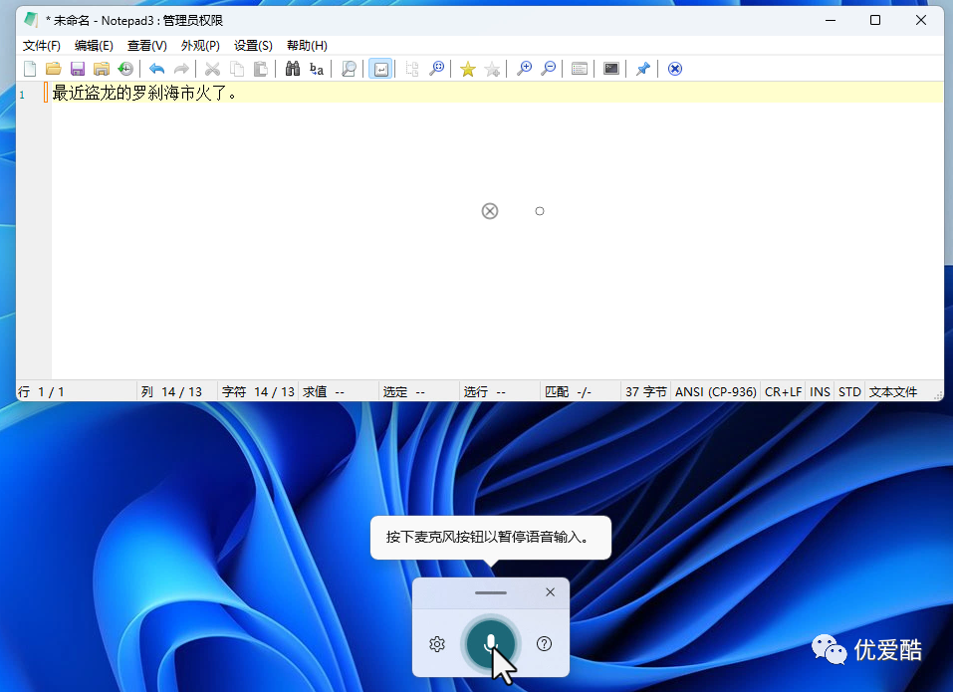Place cursor in text line 最近盗龙的罗刹海市火了
Screen dimensions: 953x692
[x=144, y=93]
